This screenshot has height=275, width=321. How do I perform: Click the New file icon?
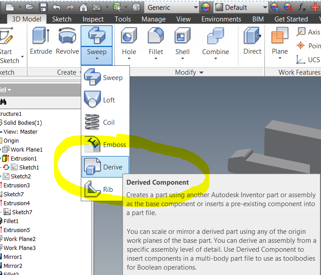point(10,8)
